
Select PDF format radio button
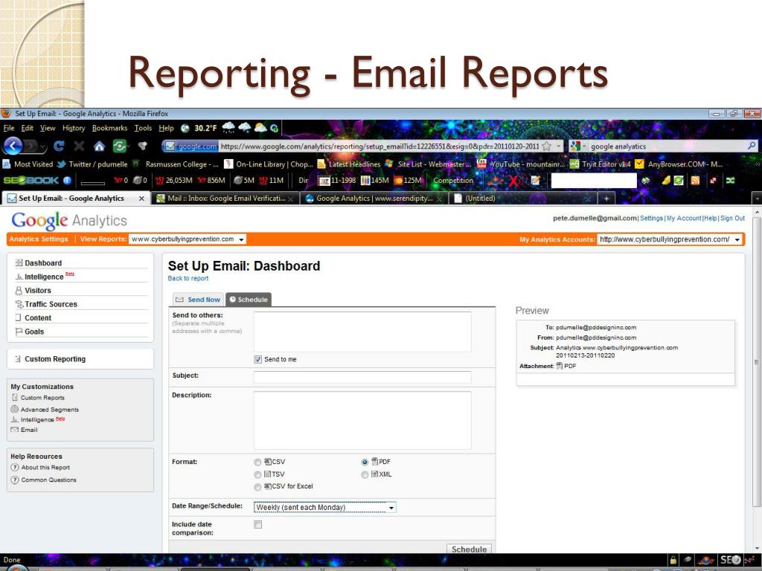(365, 462)
